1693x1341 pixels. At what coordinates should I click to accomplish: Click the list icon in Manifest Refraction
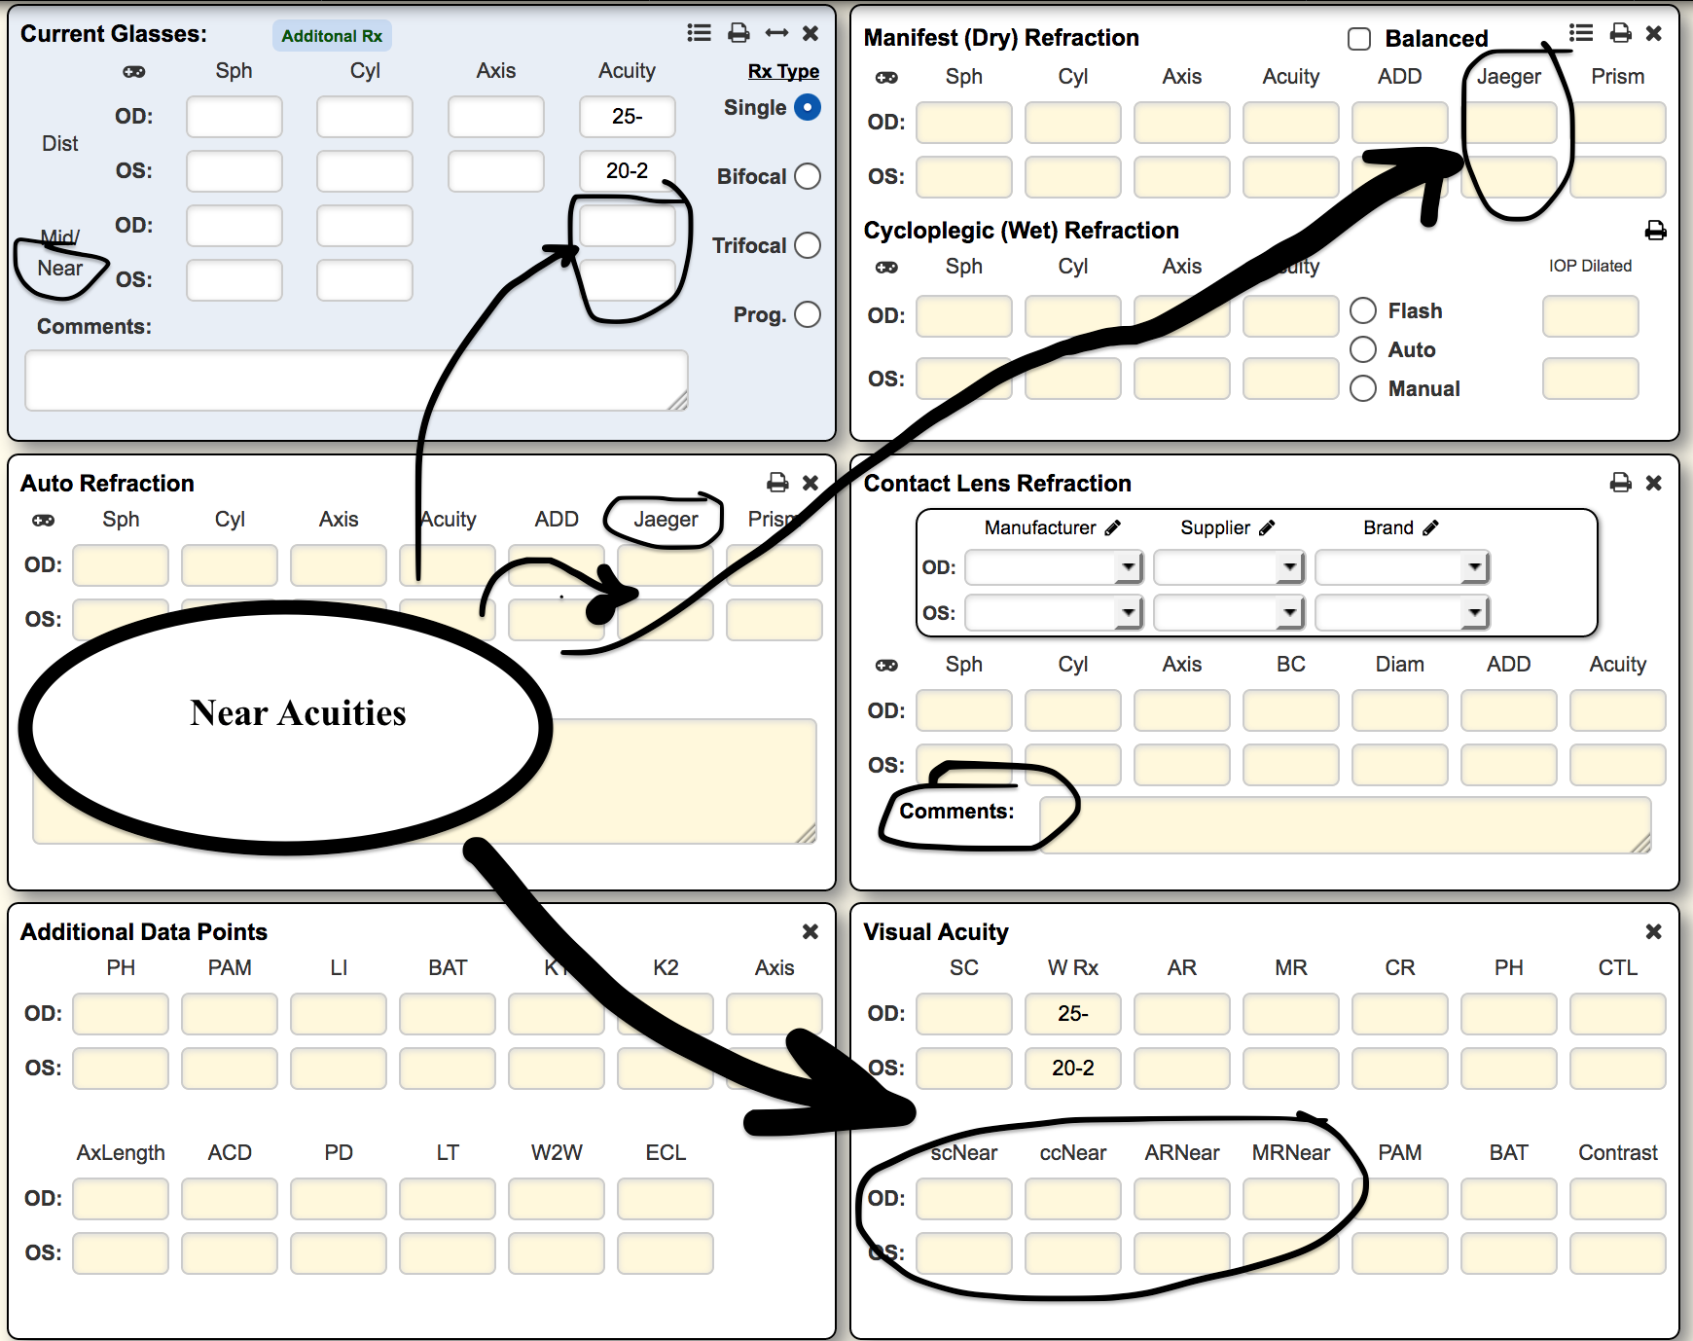pyautogui.click(x=1581, y=33)
